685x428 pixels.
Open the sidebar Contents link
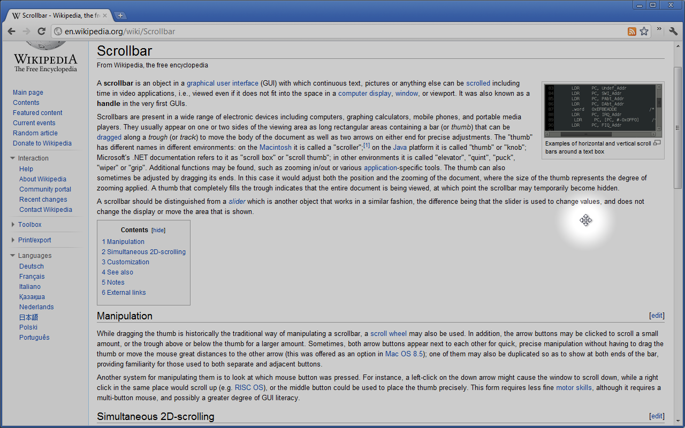click(26, 103)
